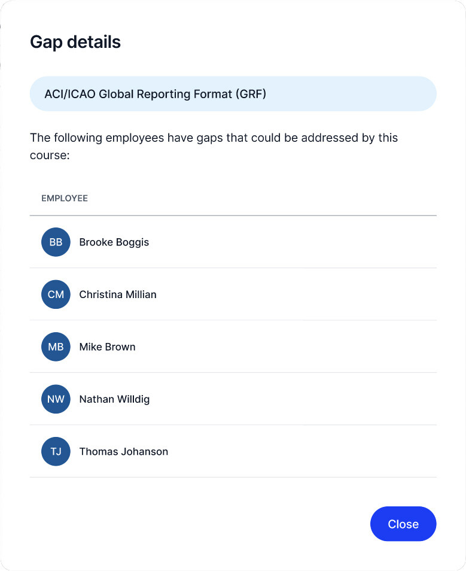Viewport: 466px width, 571px height.
Task: Click blank space in Nathan Willdig's row
Action: click(299, 399)
